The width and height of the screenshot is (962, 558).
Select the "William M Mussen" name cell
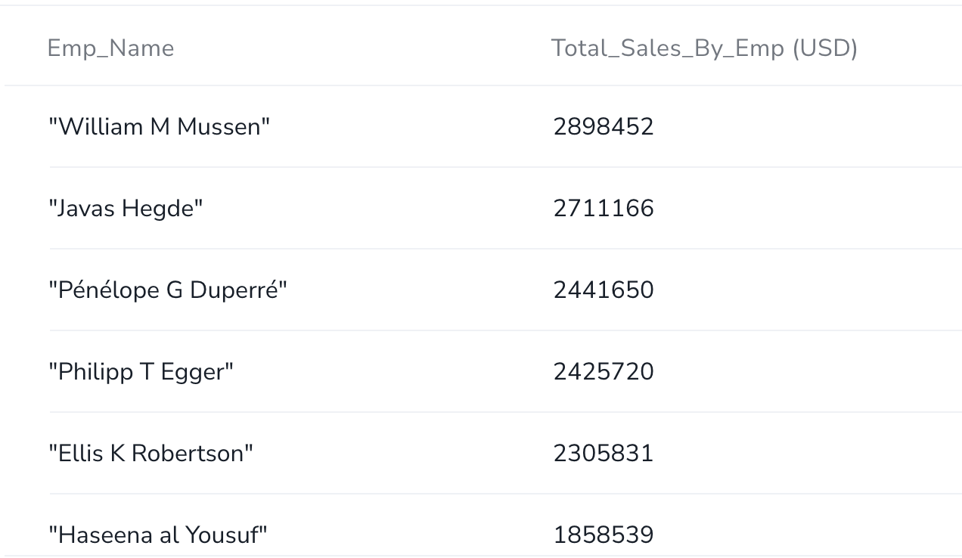160,126
